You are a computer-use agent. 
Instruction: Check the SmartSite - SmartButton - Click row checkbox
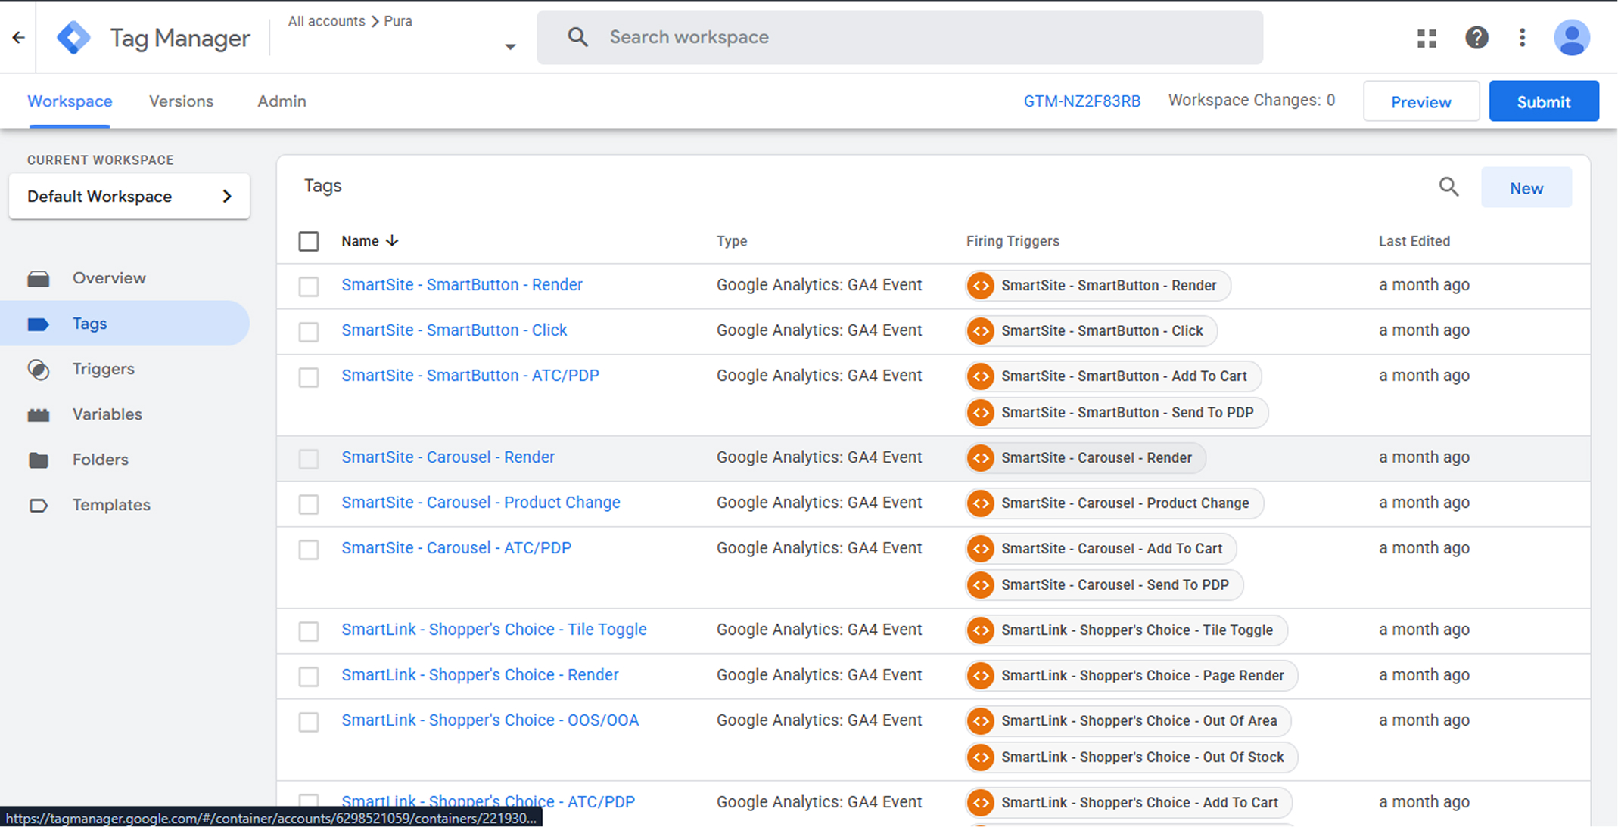[309, 332]
